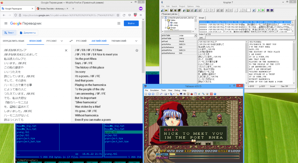Select Украинский as target language
The image size is (298, 163).
(119, 41)
